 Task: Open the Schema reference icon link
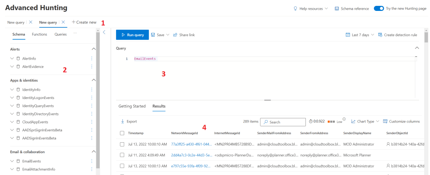click(x=337, y=8)
